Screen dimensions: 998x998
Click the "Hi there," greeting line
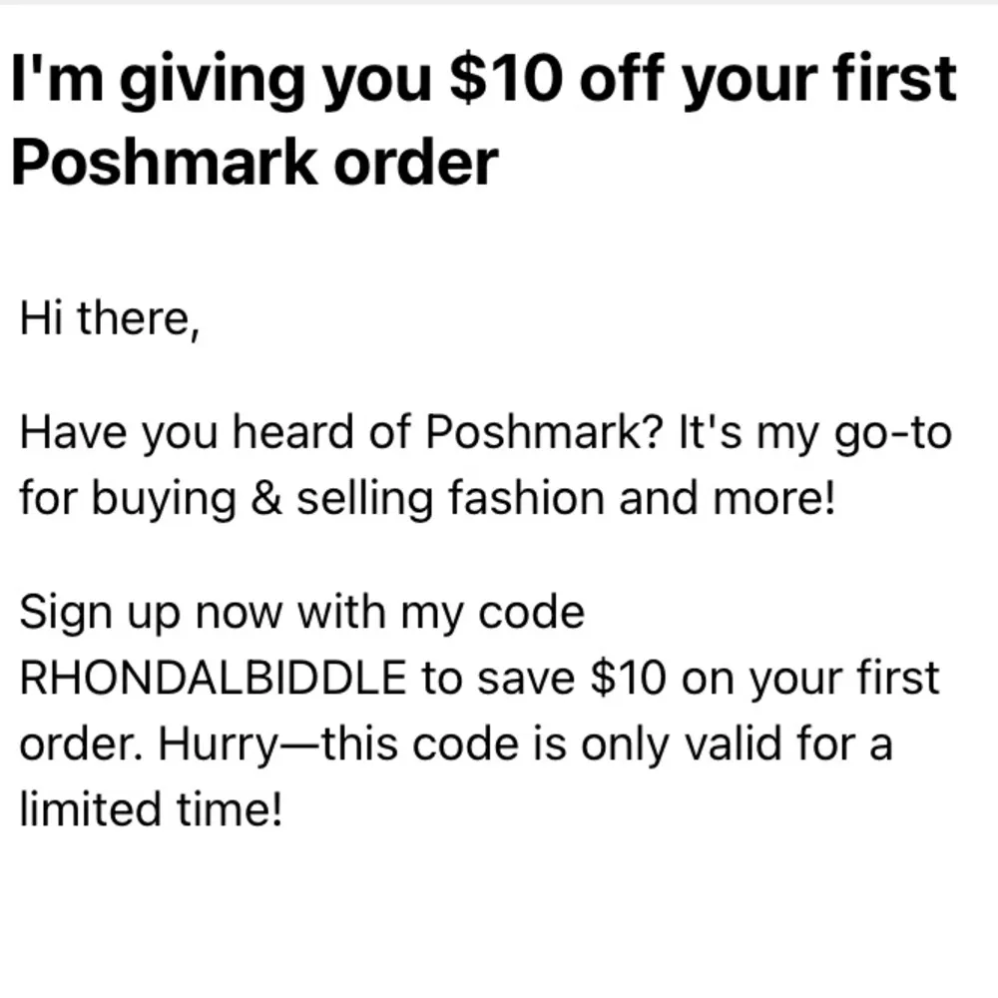pyautogui.click(x=110, y=321)
